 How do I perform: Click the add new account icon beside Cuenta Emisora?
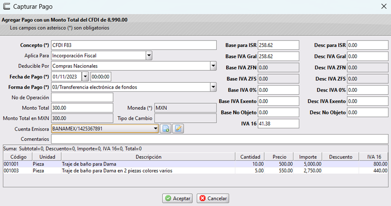point(166,128)
